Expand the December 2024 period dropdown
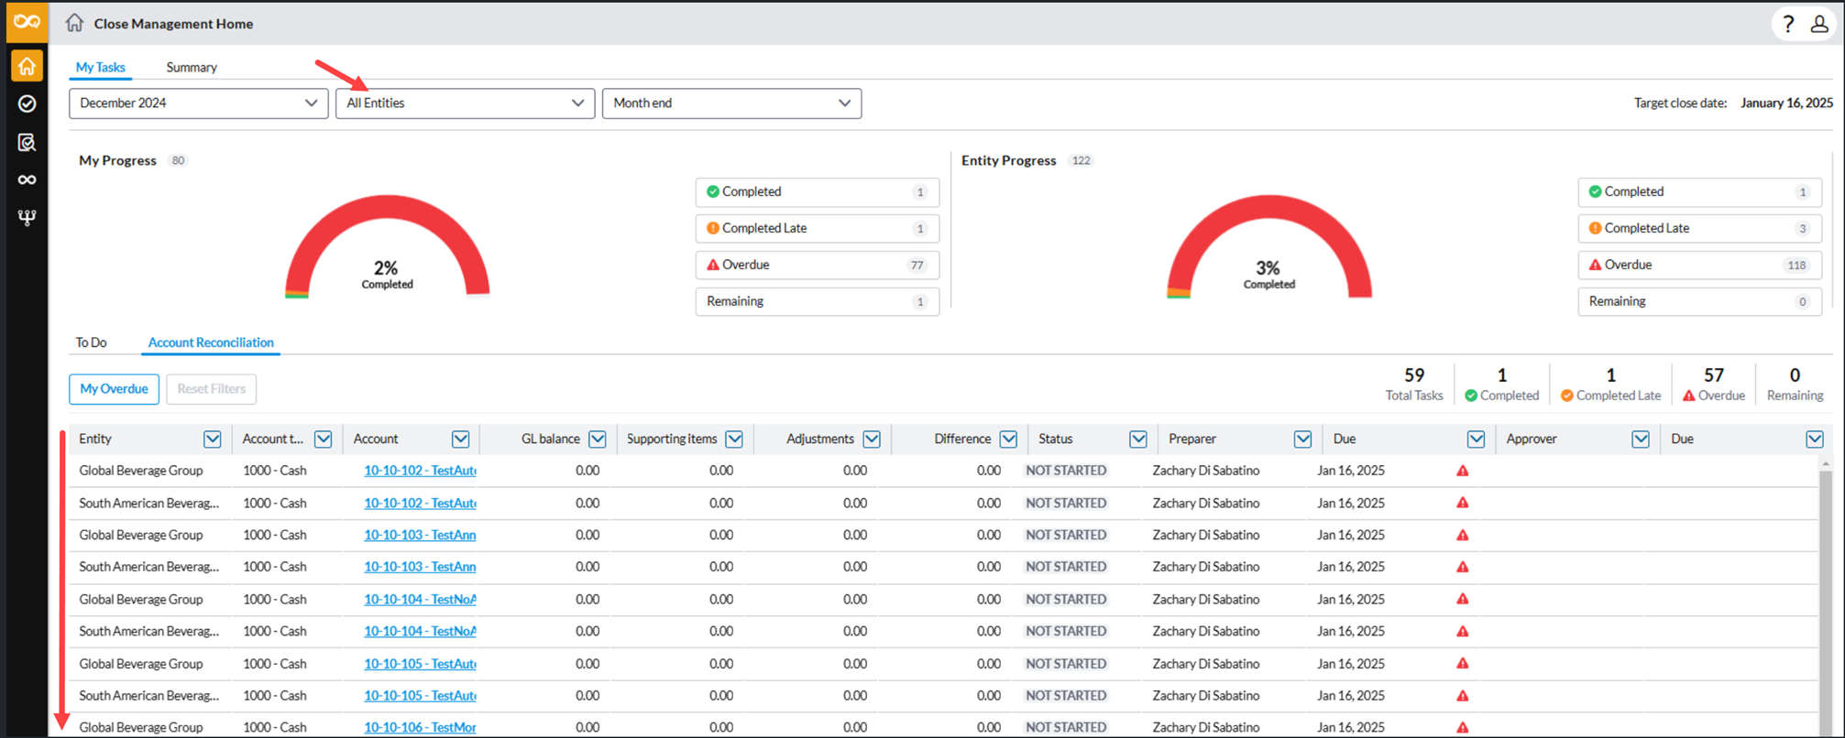This screenshot has height=738, width=1845. (x=199, y=103)
